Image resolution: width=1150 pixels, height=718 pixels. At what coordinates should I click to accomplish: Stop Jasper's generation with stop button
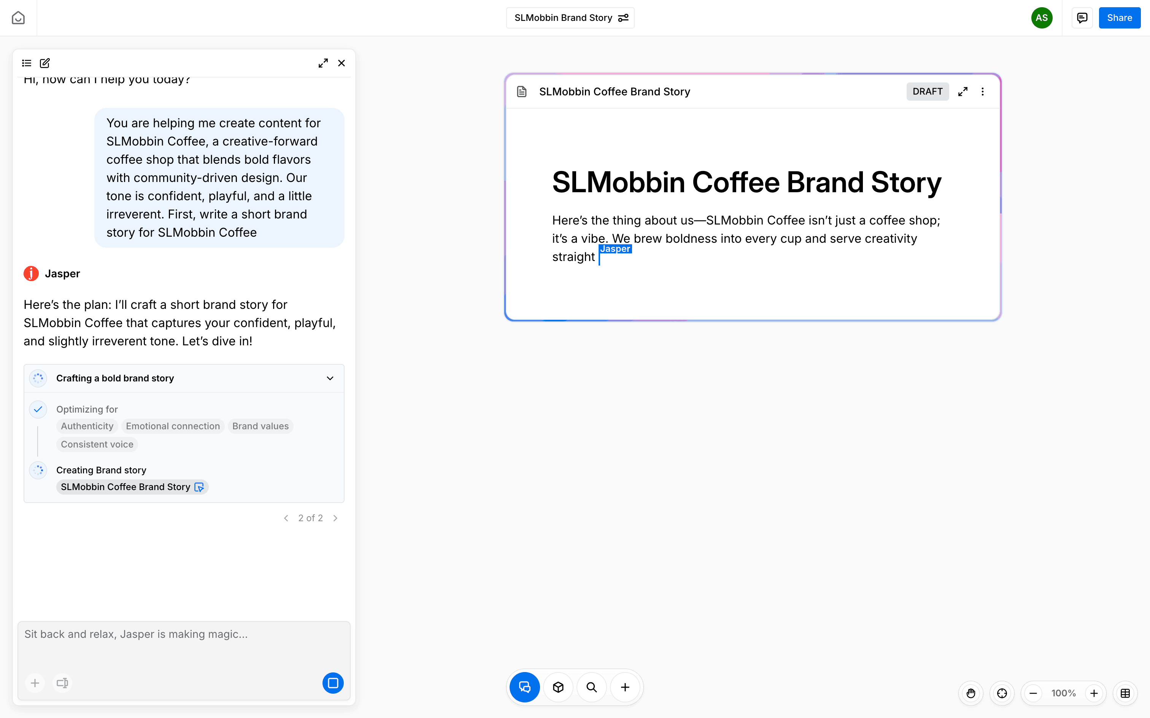click(333, 683)
